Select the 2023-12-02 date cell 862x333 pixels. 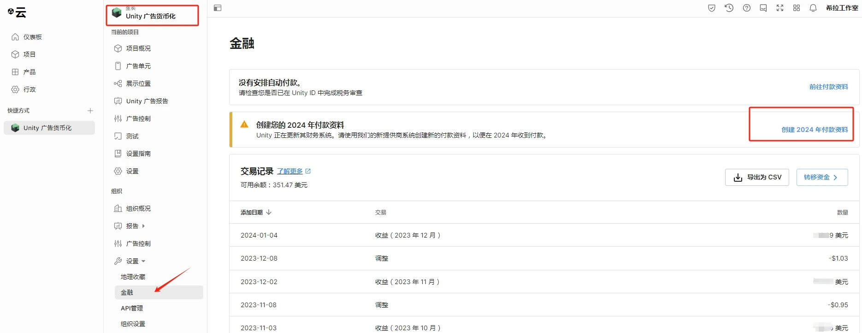[x=259, y=282]
